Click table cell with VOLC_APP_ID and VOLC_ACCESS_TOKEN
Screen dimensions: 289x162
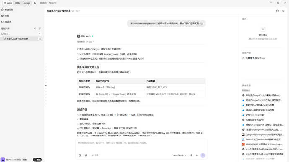175,94
